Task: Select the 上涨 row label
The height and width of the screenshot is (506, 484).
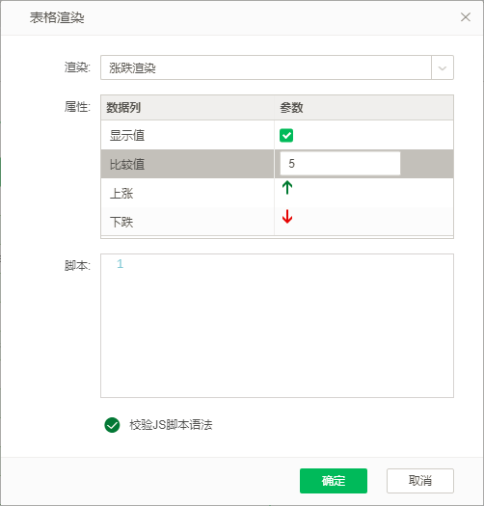Action: coord(121,194)
